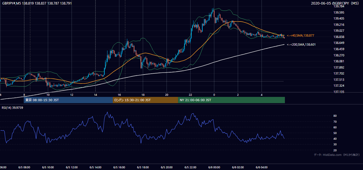363x170 pixels.
Task: Click RSI scale level 30
Action: [x=335, y=144]
